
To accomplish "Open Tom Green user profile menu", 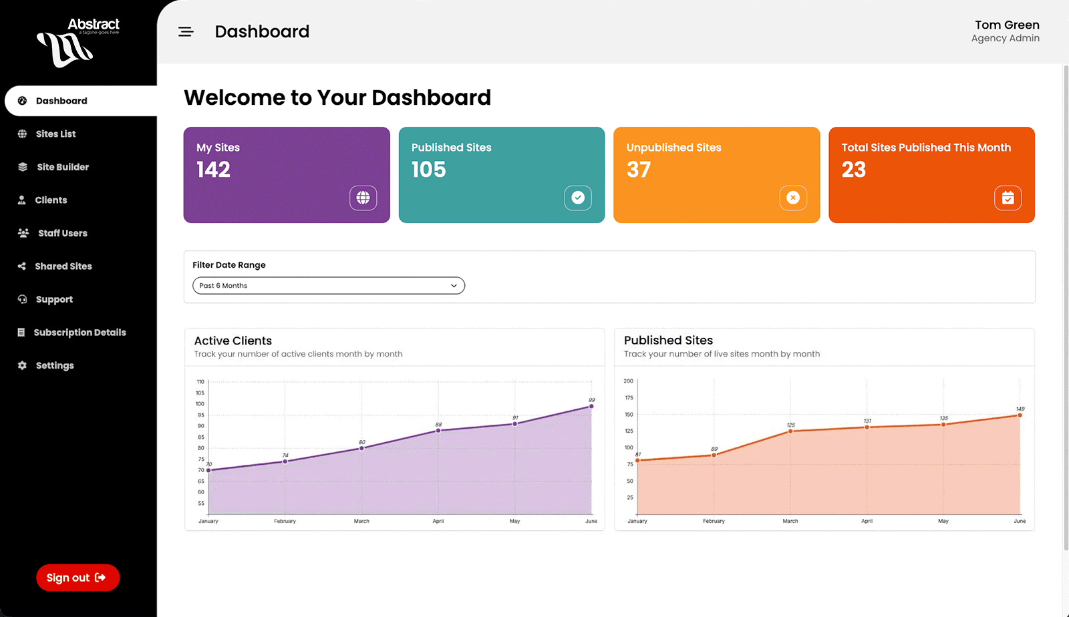I will point(1006,31).
